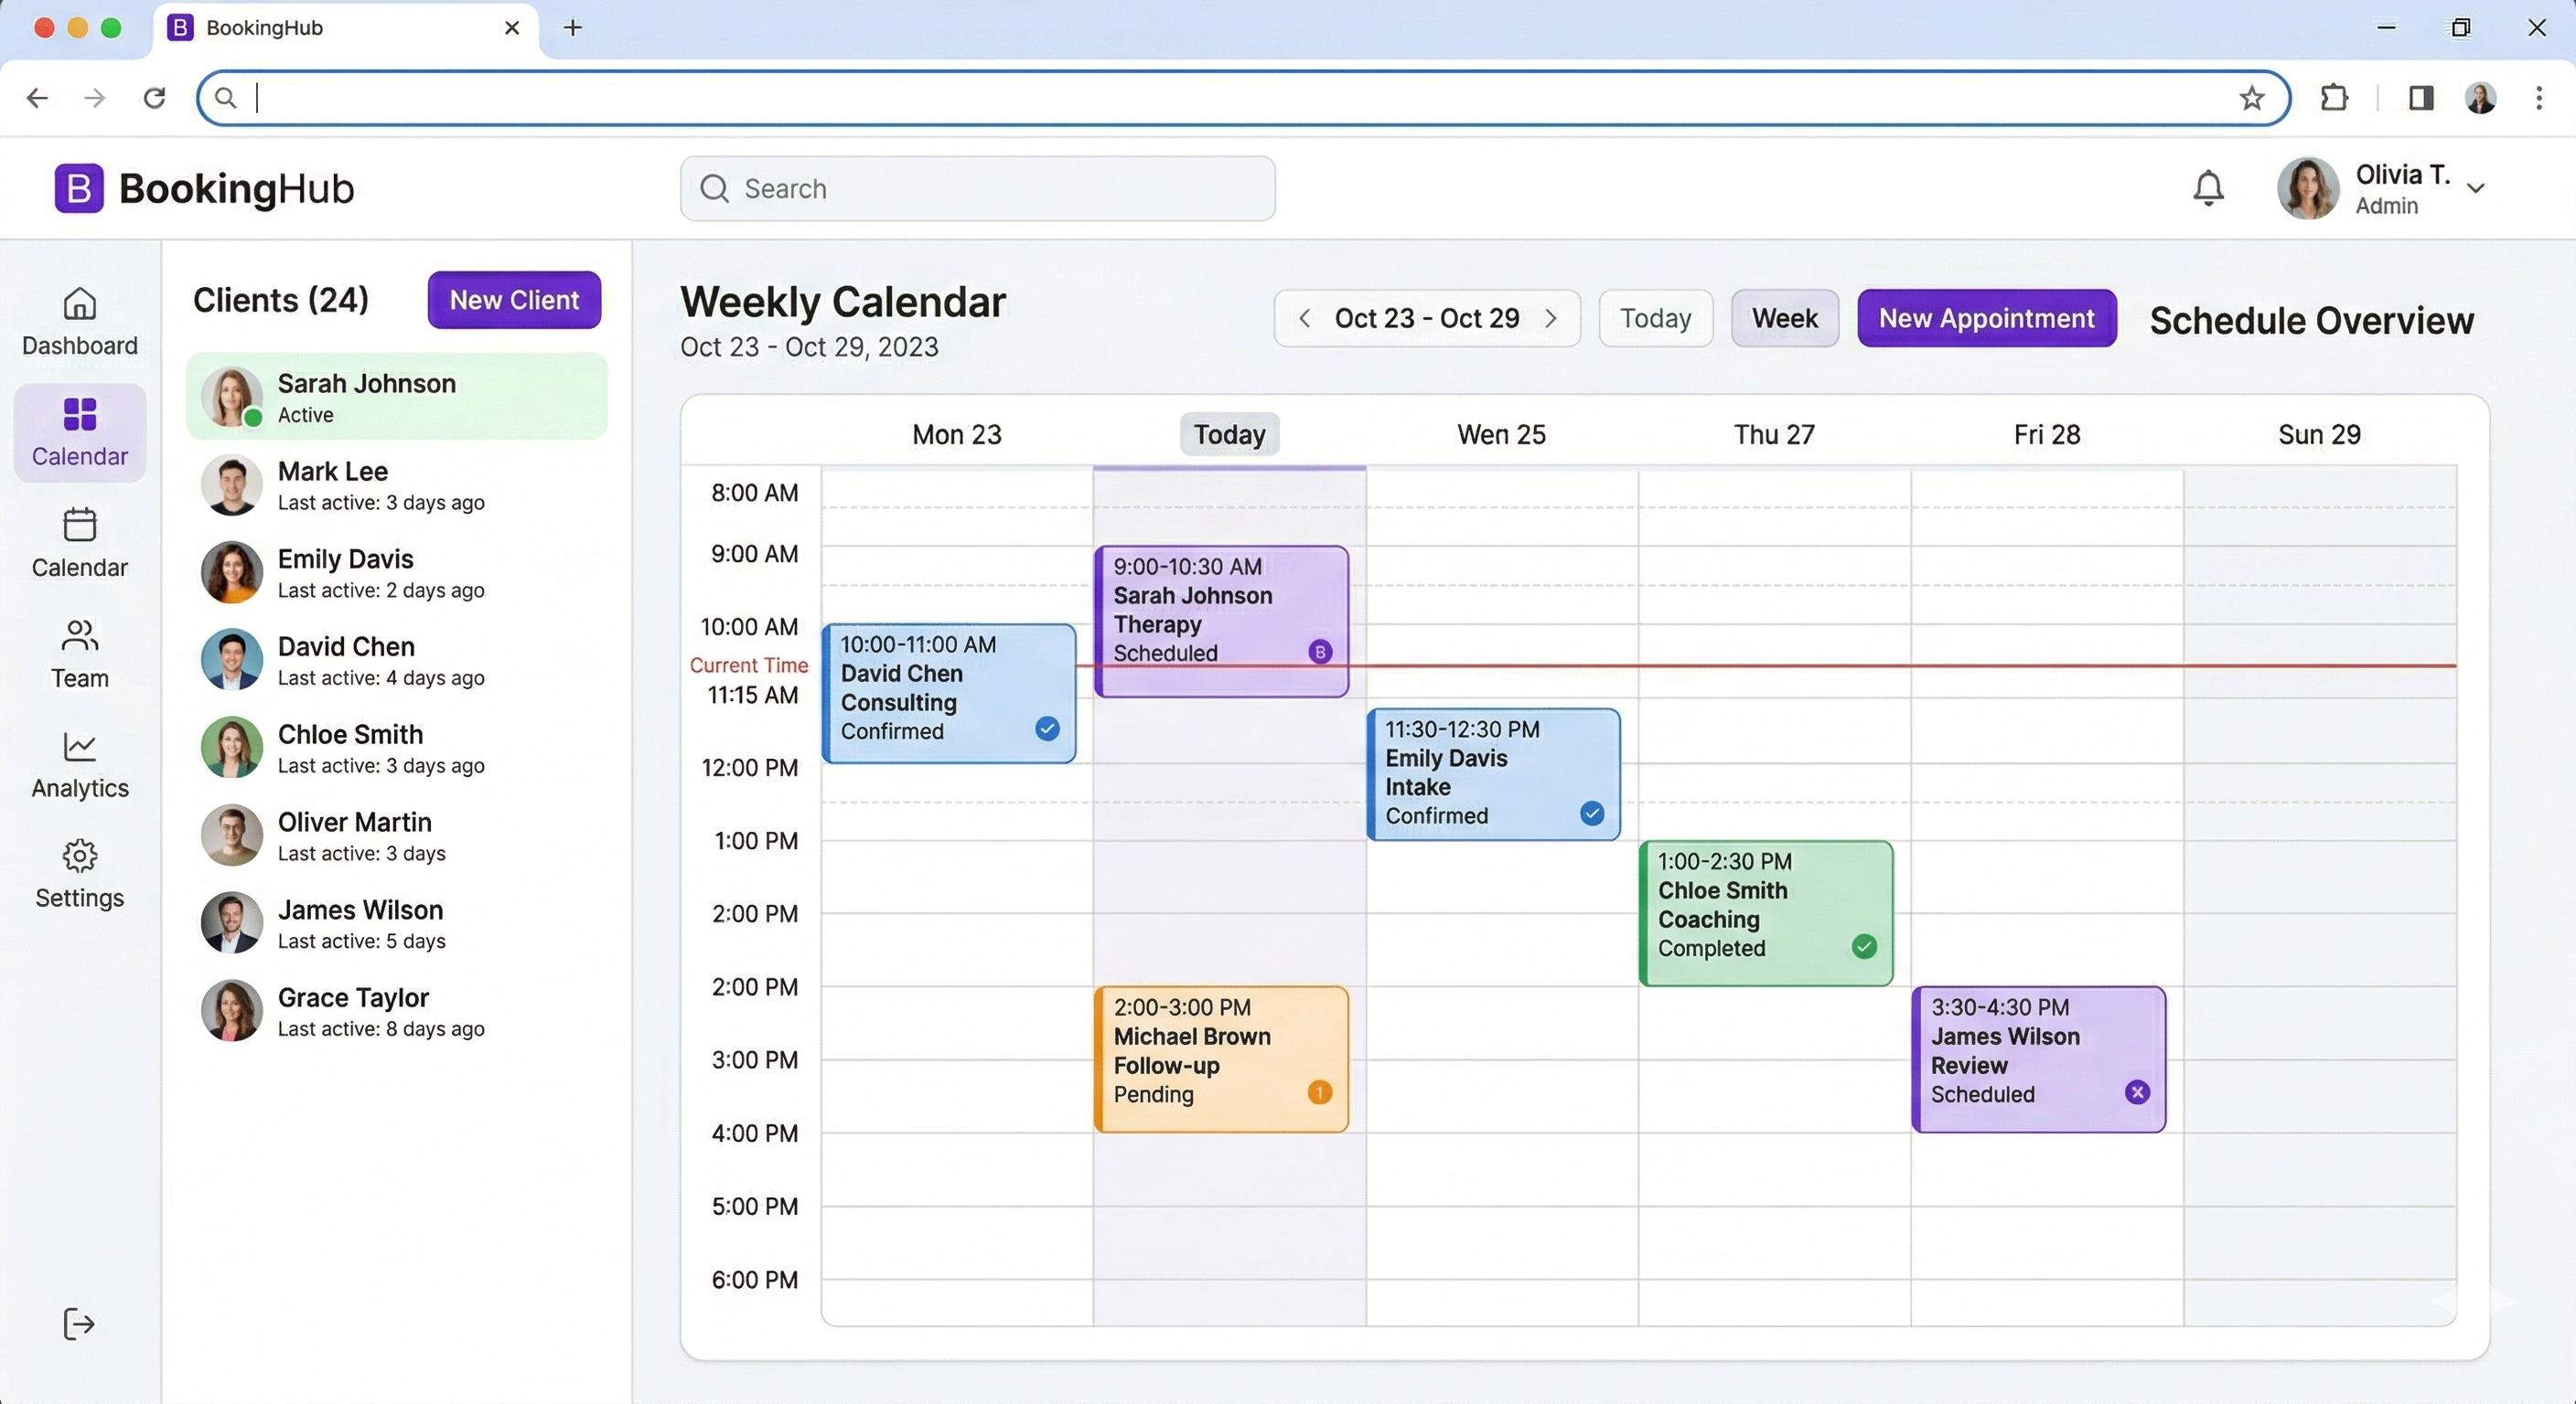Image resolution: width=2576 pixels, height=1404 pixels.
Task: Select the Today column header
Action: pyautogui.click(x=1229, y=435)
